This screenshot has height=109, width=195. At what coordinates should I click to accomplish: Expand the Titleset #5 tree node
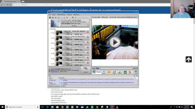coord(51,54)
